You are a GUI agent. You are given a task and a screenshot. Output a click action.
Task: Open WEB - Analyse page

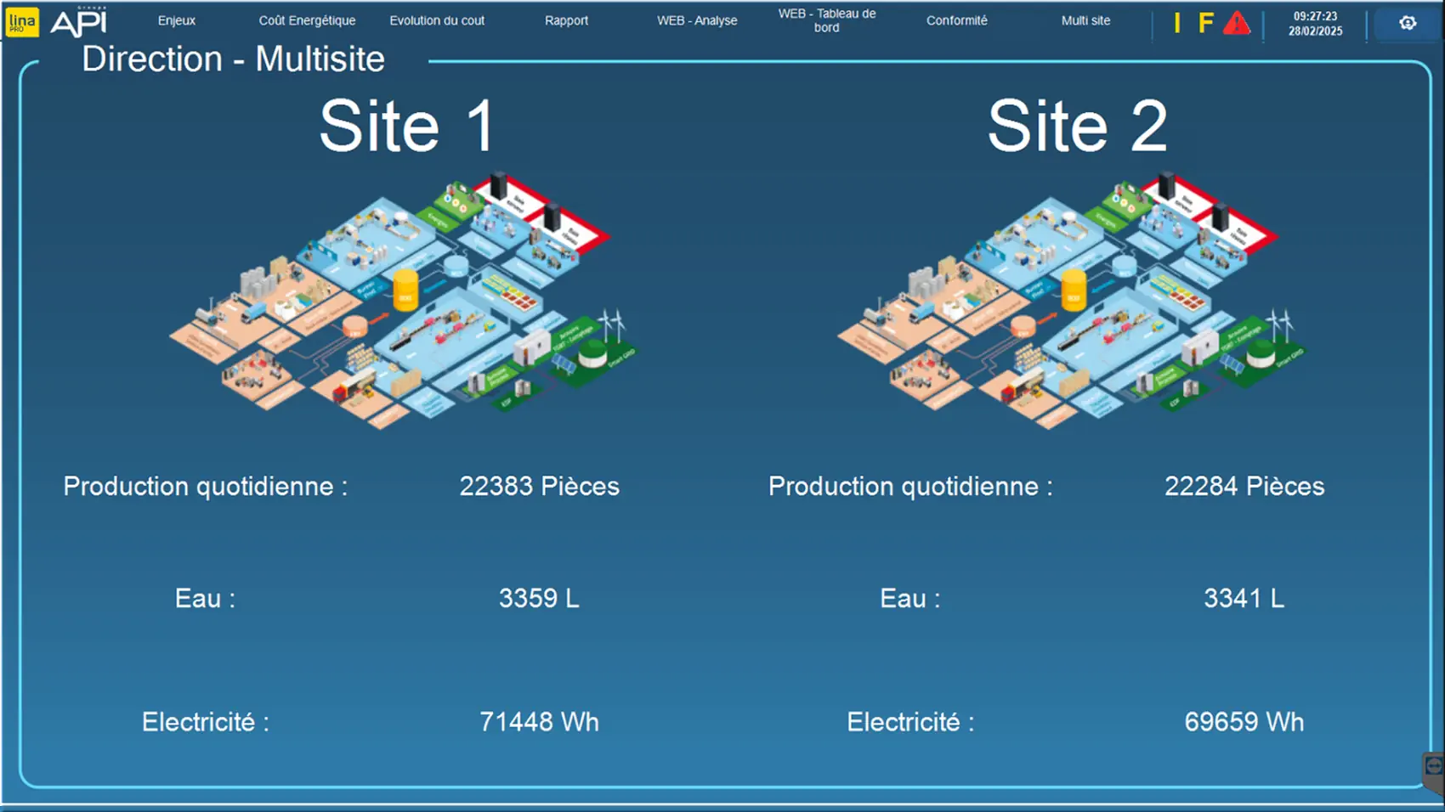point(697,20)
